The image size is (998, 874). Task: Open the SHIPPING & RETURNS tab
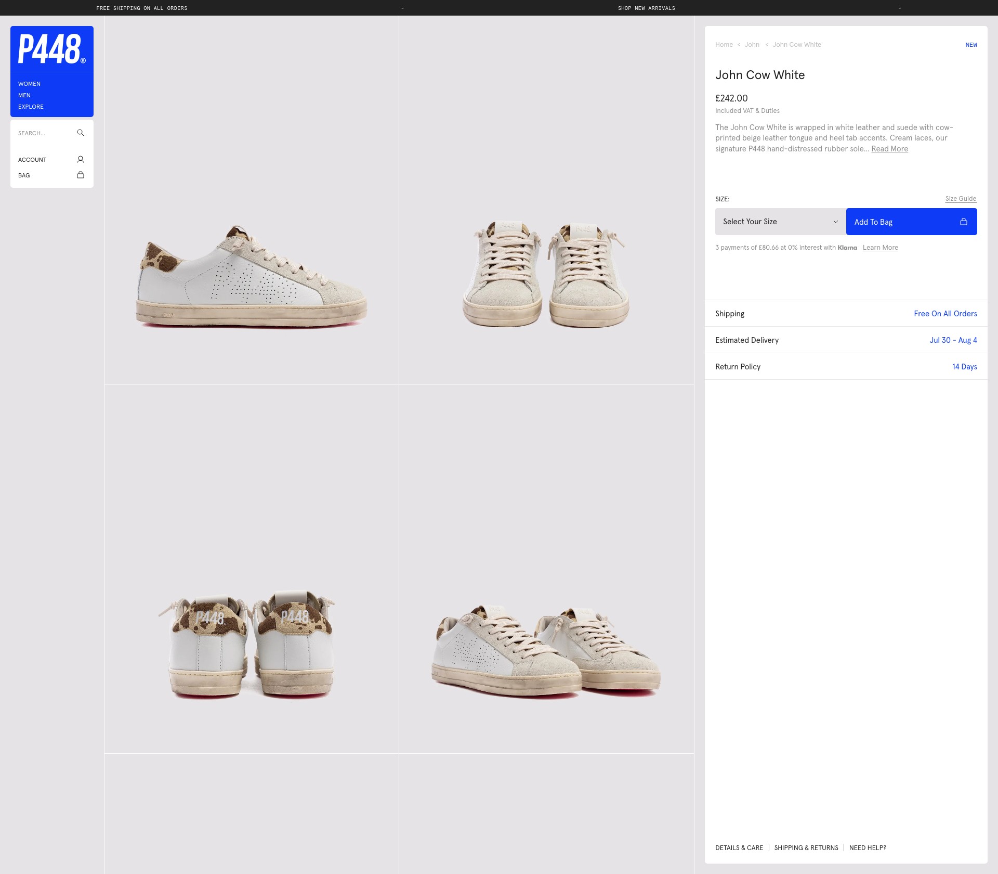click(x=806, y=848)
